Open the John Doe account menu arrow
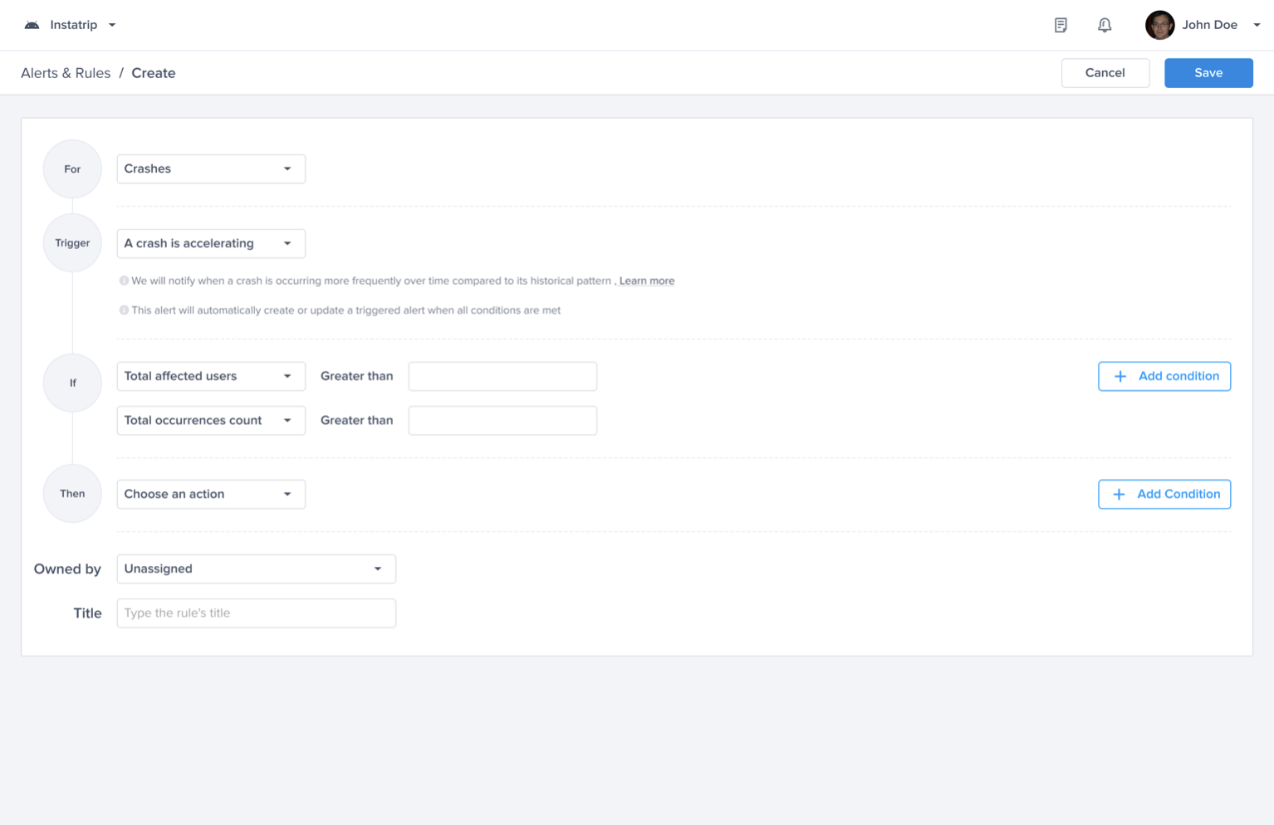Screen dimensions: 1274x825 coord(1257,25)
